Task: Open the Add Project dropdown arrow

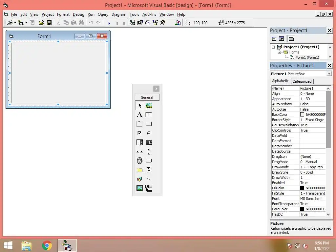Action: 15,23
